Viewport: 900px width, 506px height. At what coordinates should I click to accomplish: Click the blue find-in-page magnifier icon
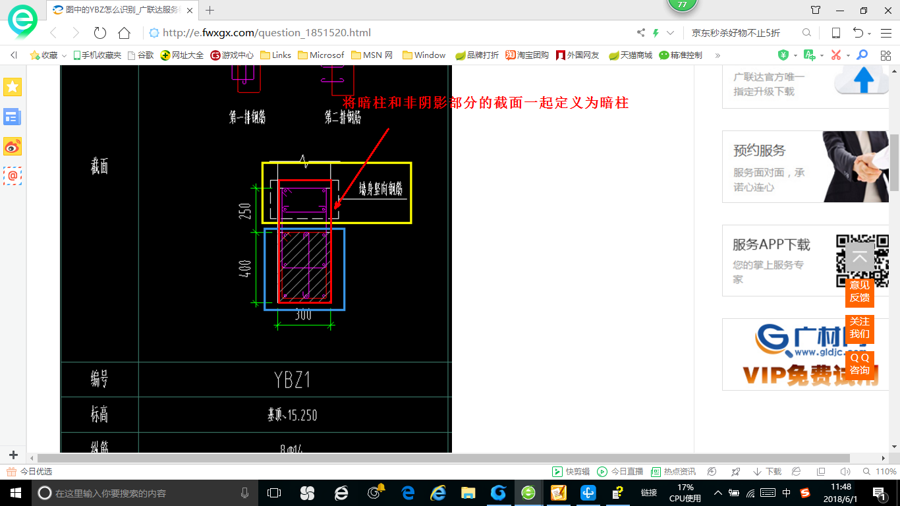pyautogui.click(x=862, y=55)
